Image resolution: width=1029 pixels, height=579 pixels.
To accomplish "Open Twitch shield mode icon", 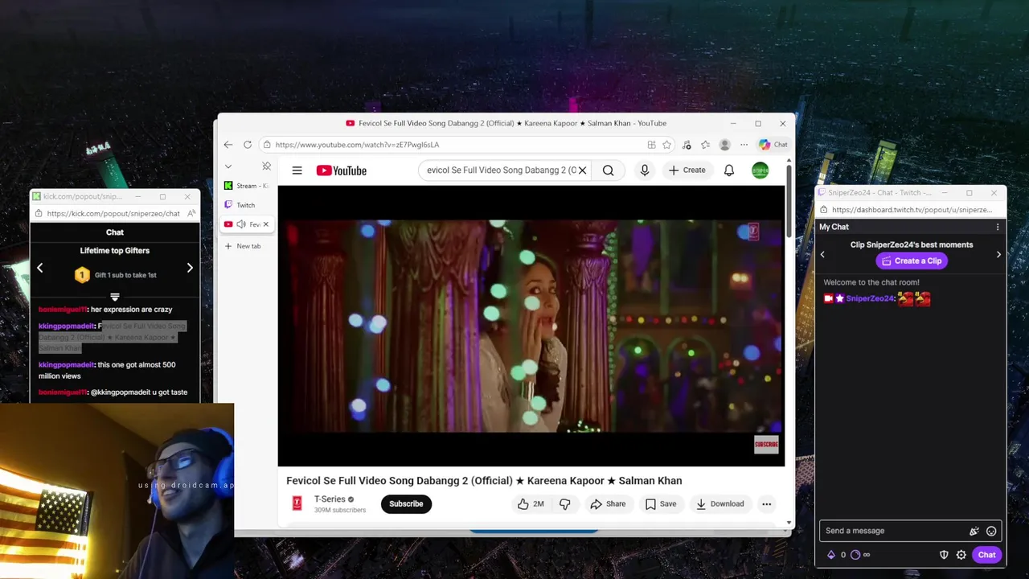I will 945,555.
